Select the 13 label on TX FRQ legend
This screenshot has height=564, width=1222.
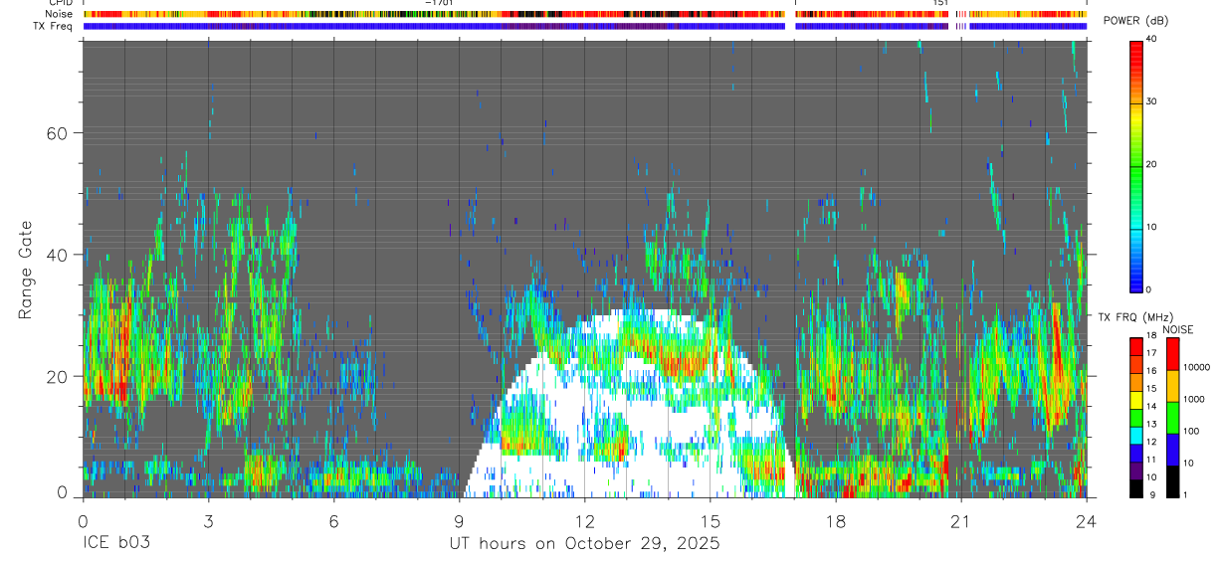point(1151,424)
